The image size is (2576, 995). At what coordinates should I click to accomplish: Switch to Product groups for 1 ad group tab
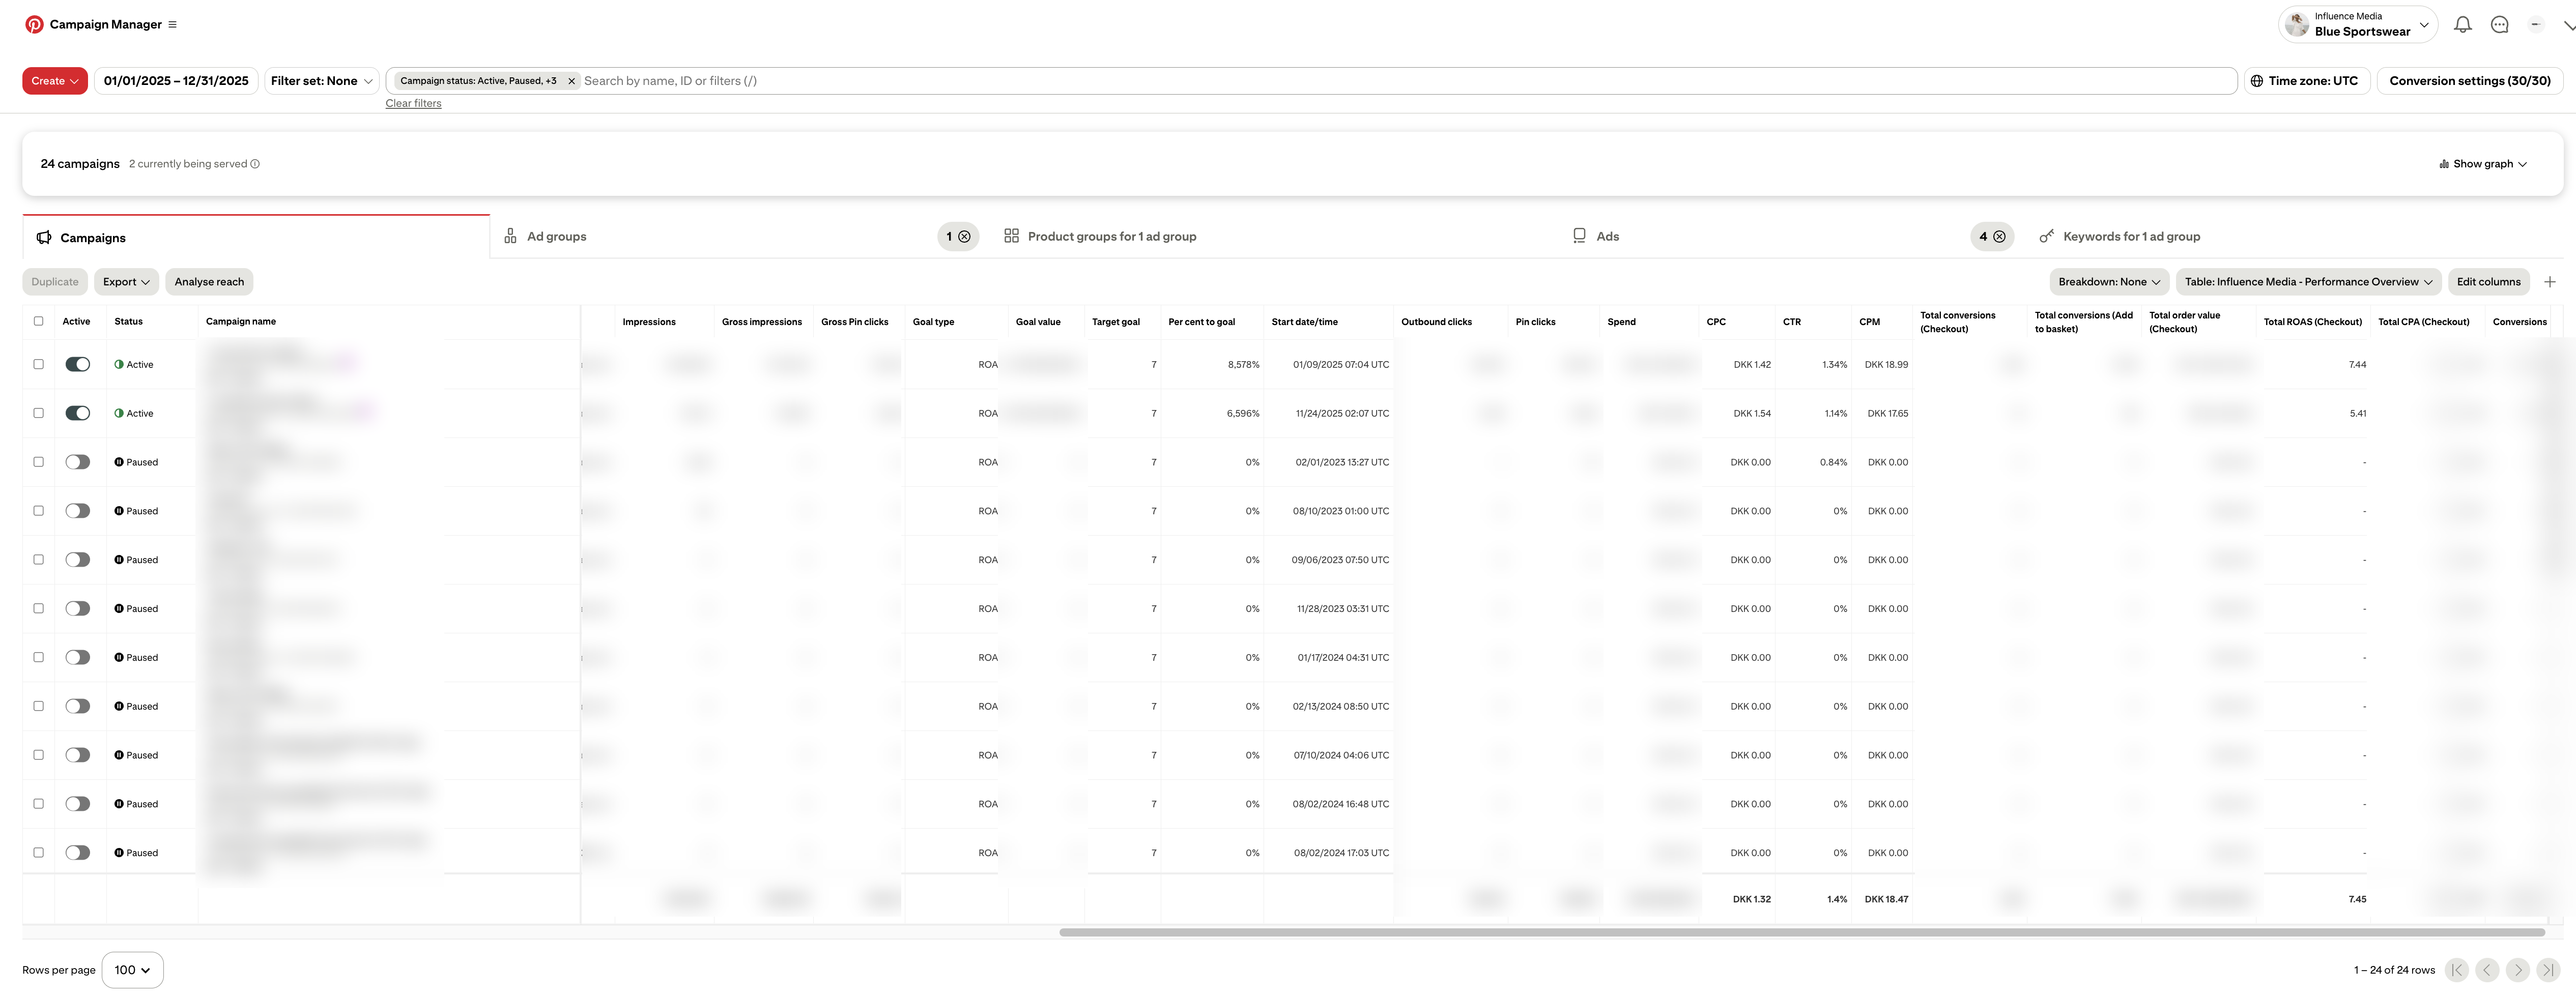(x=1100, y=237)
